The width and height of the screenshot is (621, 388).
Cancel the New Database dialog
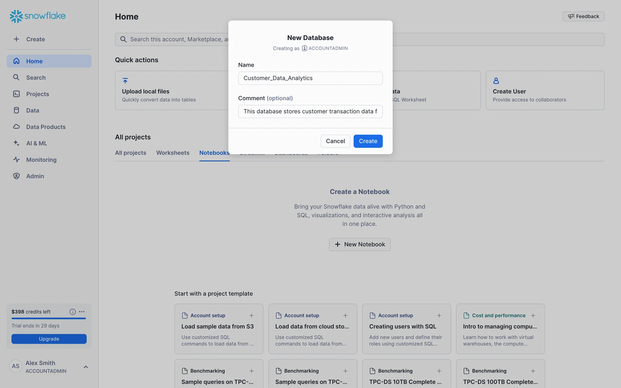tap(335, 141)
